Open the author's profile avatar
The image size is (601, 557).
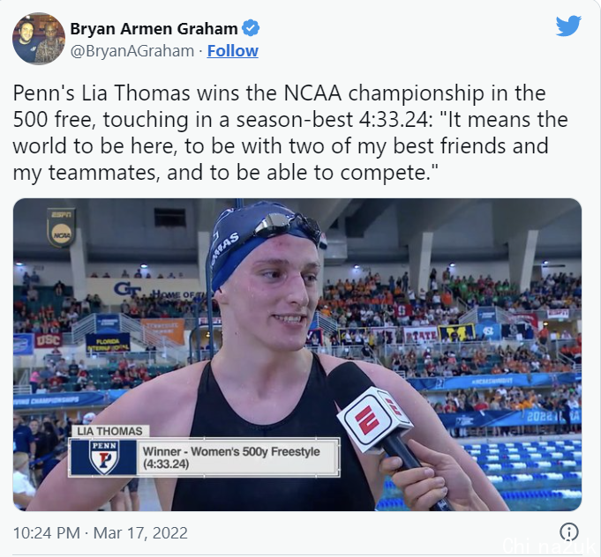tap(39, 39)
